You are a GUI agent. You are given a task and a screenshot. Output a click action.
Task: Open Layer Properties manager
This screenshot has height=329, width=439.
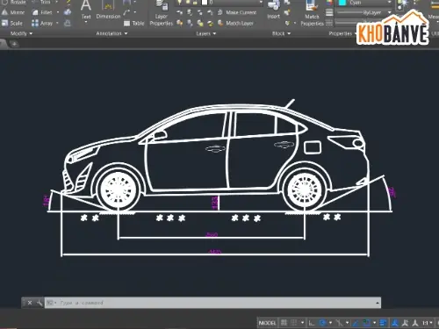(162, 13)
